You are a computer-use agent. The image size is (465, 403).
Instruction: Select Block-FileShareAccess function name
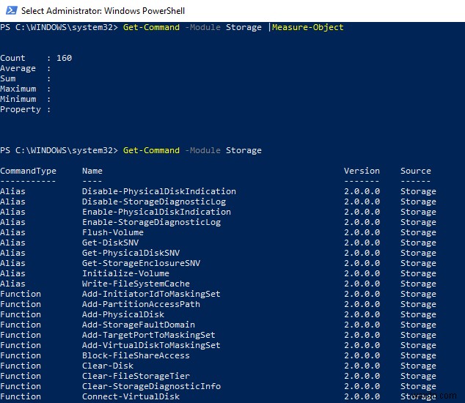(136, 355)
